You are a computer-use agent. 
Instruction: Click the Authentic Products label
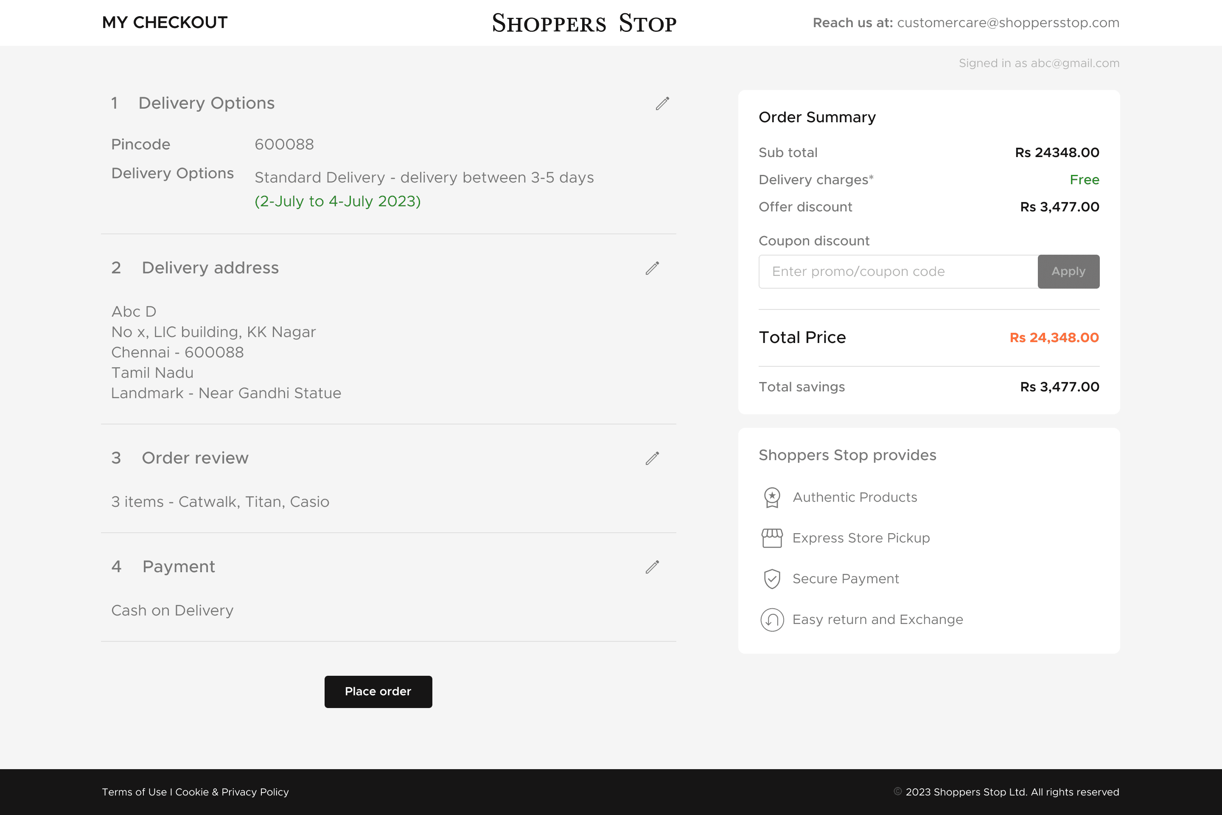coord(855,497)
